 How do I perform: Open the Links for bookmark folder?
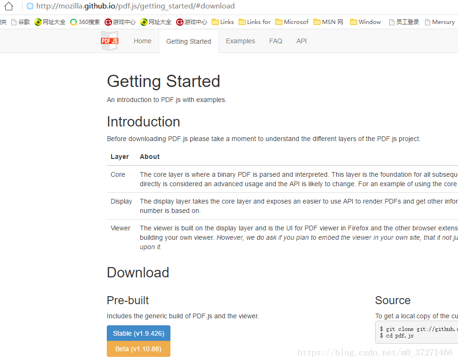coord(255,22)
